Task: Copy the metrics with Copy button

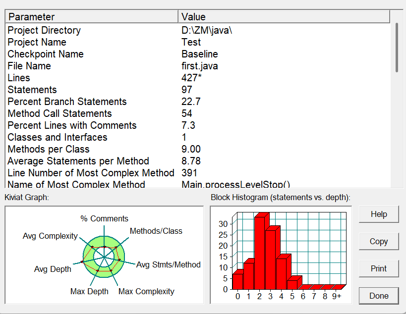Action: 379,241
